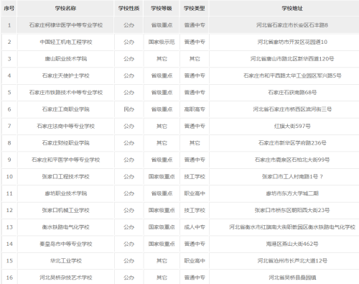359x284 pixels.
Task: Open 石家庄工商职业学院 school entry
Action: coord(66,109)
